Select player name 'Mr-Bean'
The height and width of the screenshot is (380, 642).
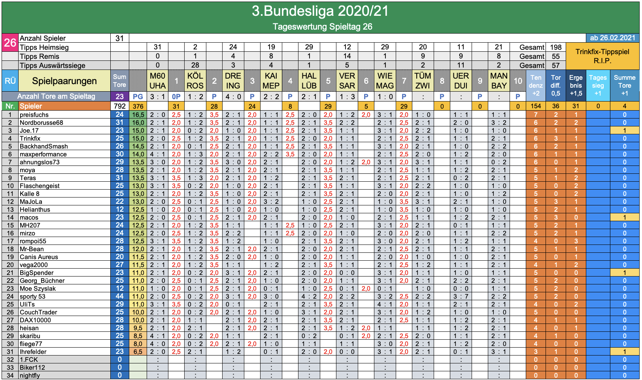(x=32, y=249)
